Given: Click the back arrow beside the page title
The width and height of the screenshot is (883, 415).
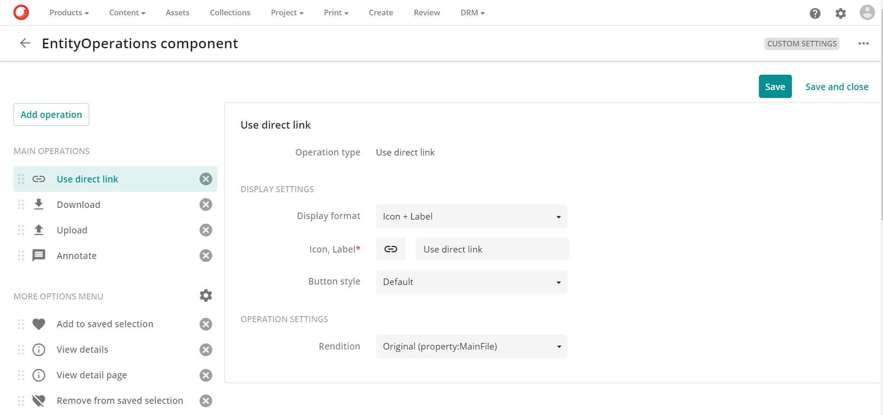Looking at the screenshot, I should tap(25, 43).
